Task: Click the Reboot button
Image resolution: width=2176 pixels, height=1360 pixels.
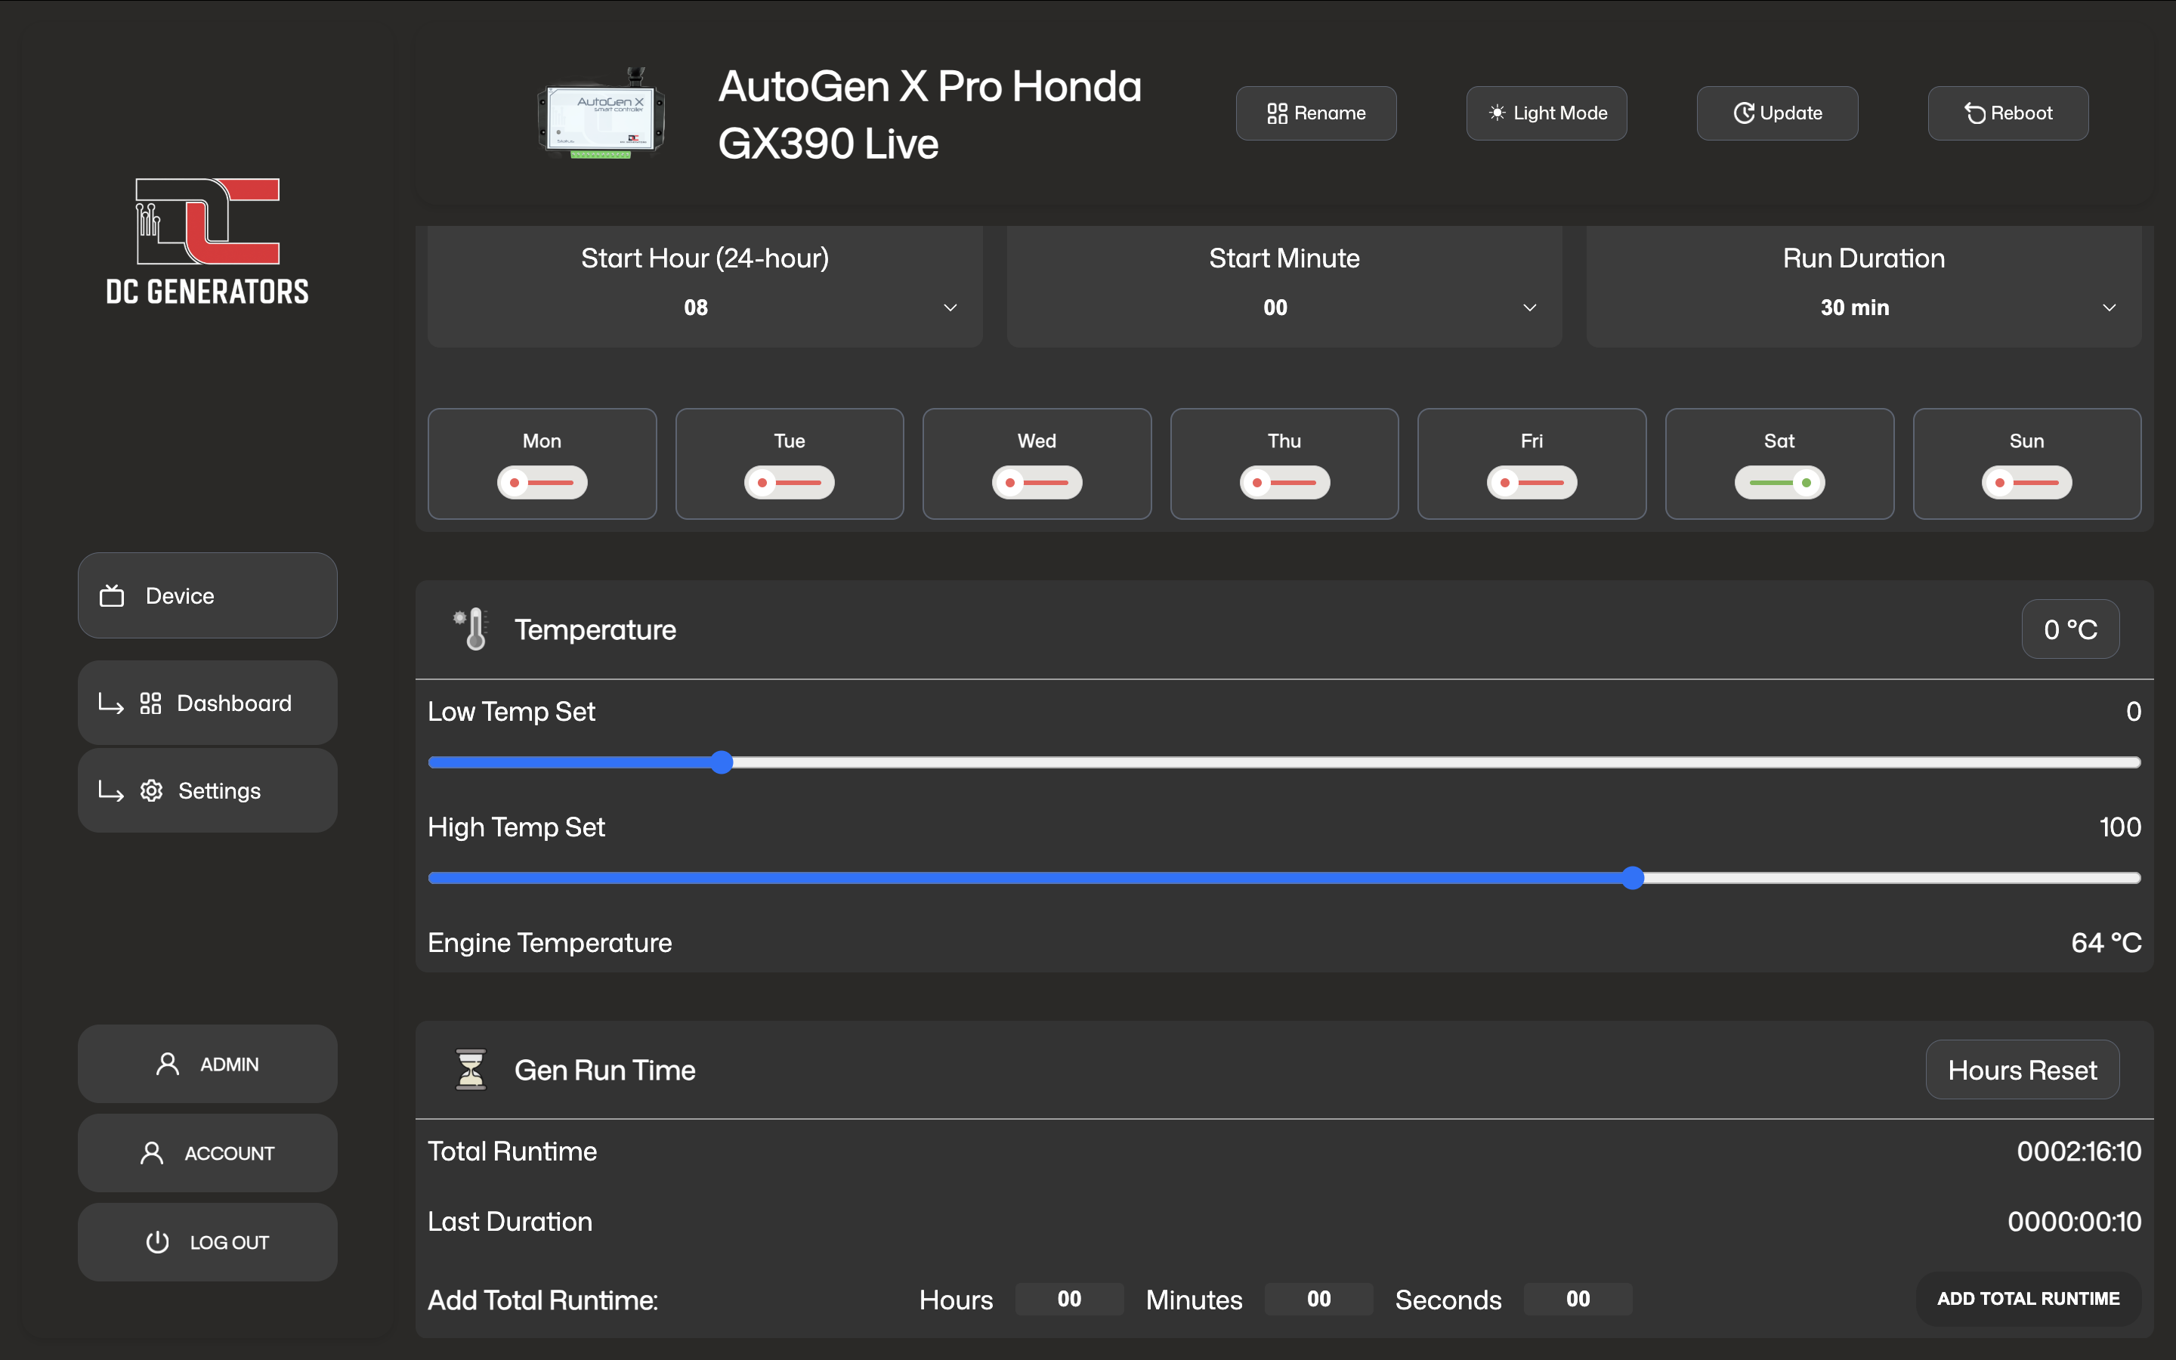Action: [x=2008, y=113]
